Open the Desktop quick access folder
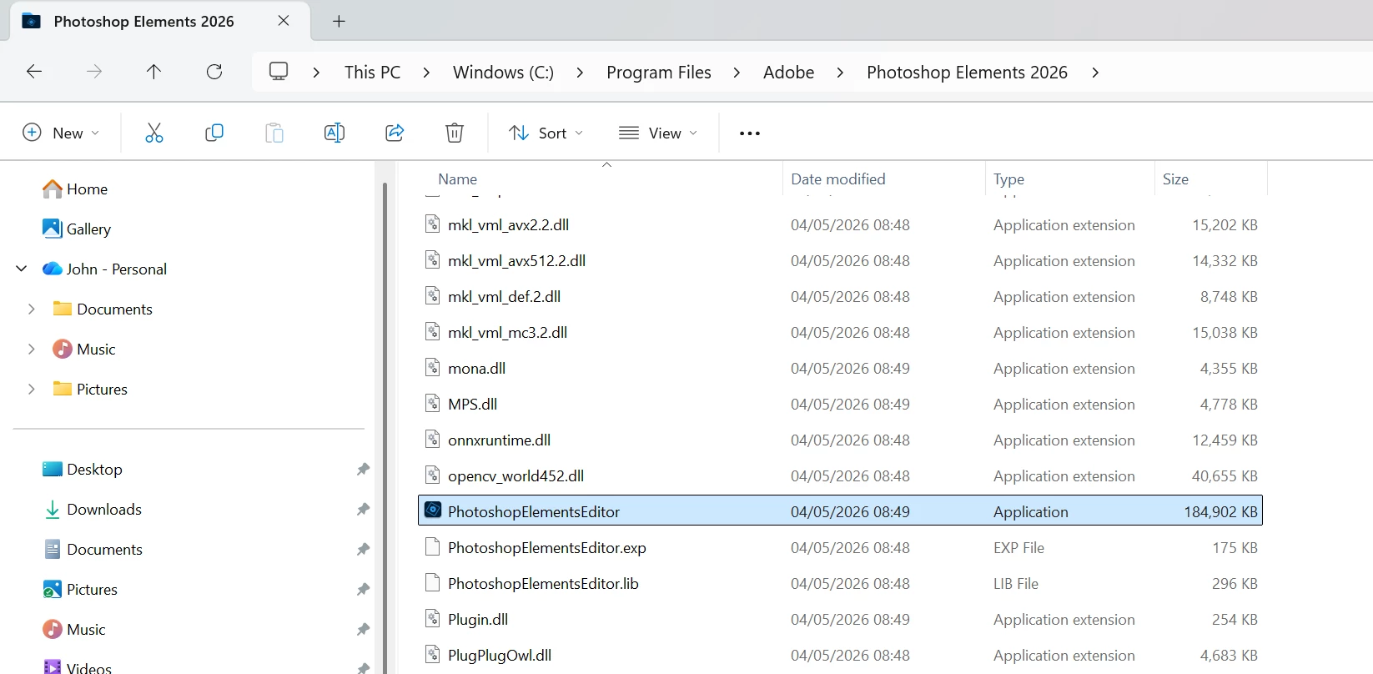 [x=83, y=470]
